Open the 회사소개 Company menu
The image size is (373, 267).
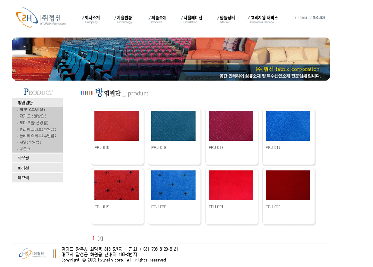(x=91, y=19)
